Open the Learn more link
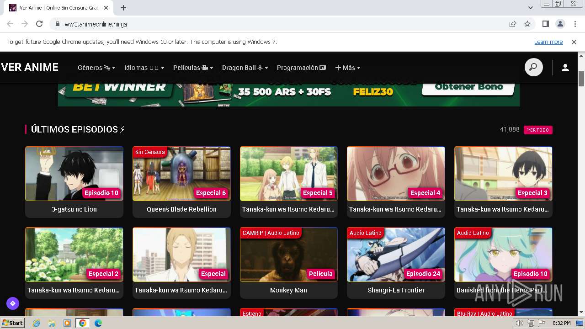585x329 pixels. point(548,42)
